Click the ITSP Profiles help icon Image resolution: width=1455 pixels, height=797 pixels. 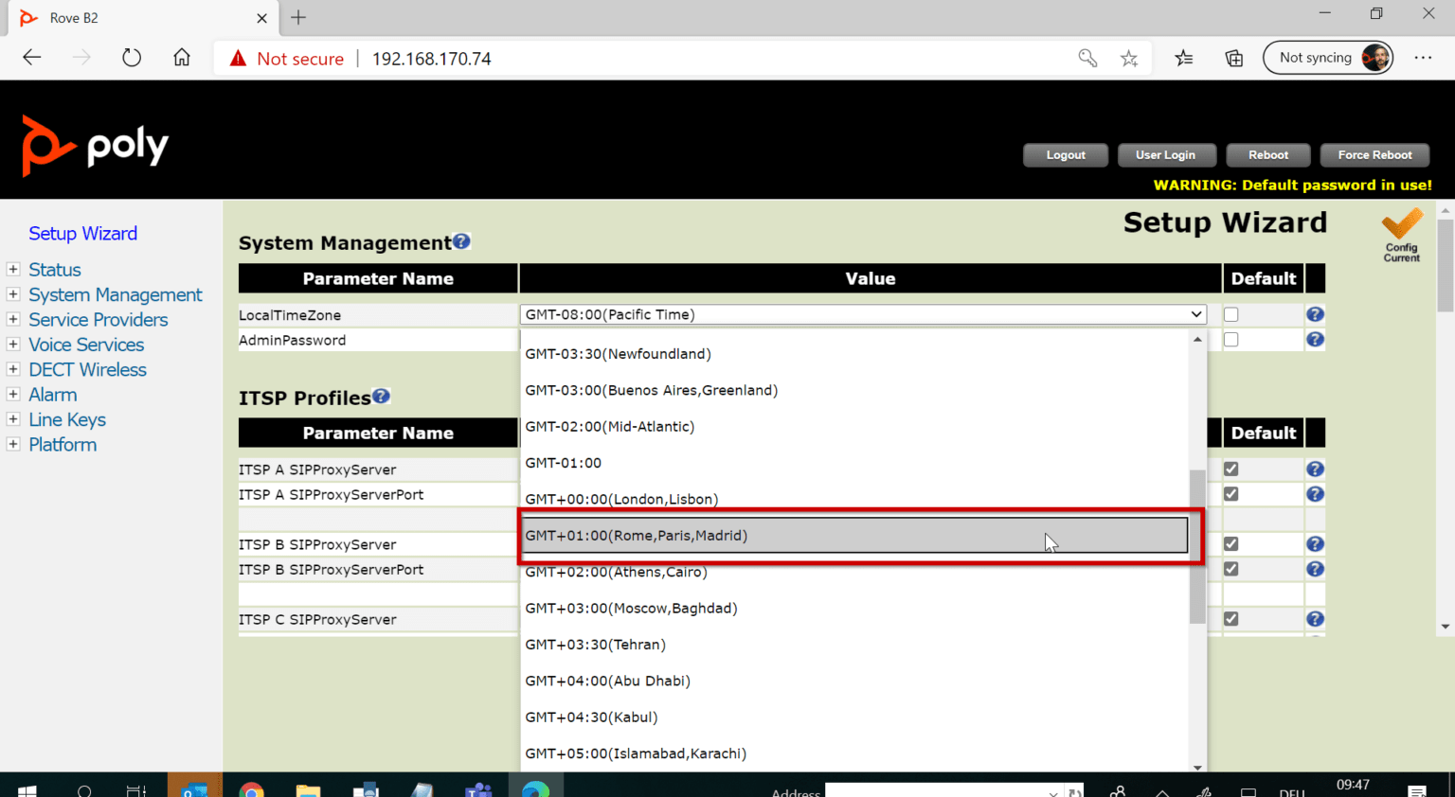tap(381, 396)
